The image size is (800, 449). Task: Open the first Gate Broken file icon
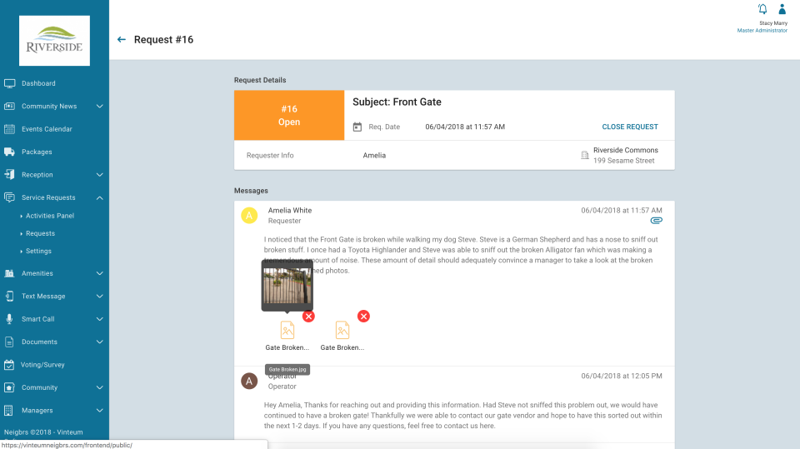click(287, 330)
